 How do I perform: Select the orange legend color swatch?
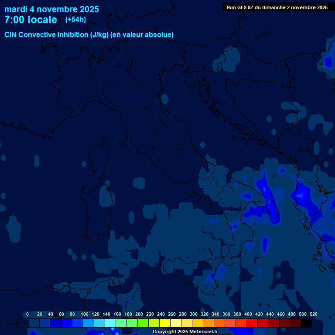point(209,323)
